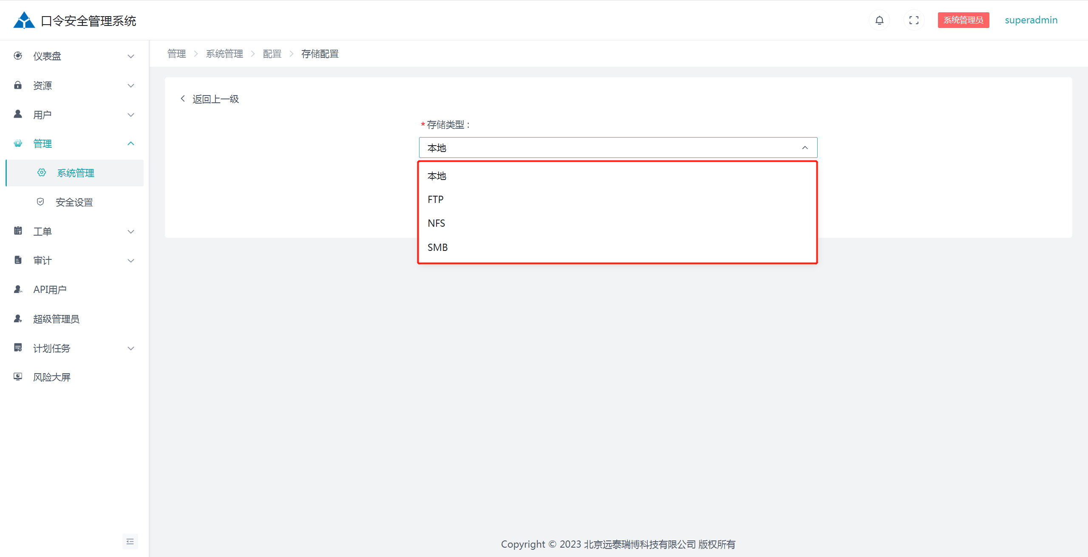The image size is (1088, 557).
Task: Click the app logo in header
Action: click(24, 20)
